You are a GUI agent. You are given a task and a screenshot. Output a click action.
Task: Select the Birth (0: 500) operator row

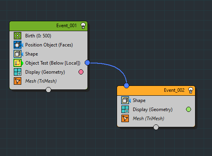coord(48,36)
